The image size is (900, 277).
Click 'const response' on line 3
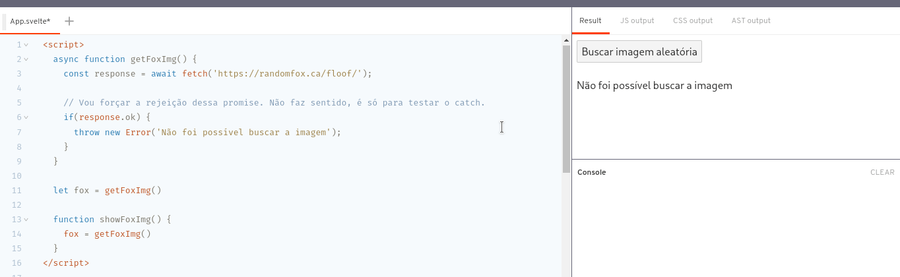[x=99, y=74]
